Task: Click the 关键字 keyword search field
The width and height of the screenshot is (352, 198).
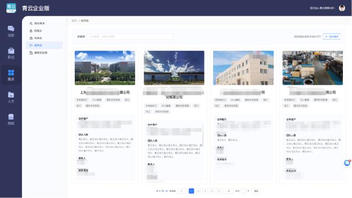Action: click(130, 36)
